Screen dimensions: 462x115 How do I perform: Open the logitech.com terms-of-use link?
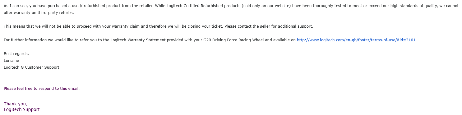click(x=356, y=40)
